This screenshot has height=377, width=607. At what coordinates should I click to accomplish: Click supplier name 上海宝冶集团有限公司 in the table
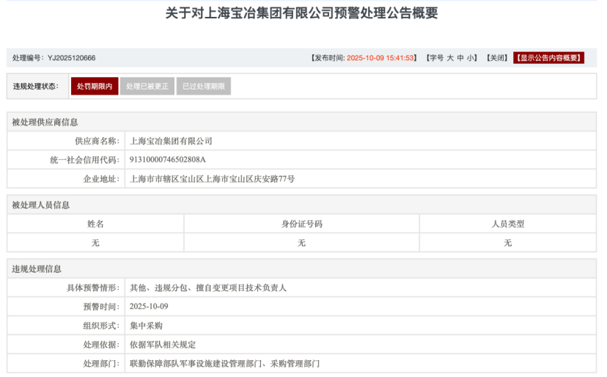point(170,141)
